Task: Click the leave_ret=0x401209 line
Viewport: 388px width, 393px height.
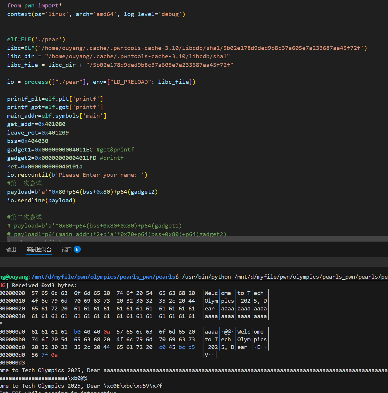Action: (x=38, y=133)
